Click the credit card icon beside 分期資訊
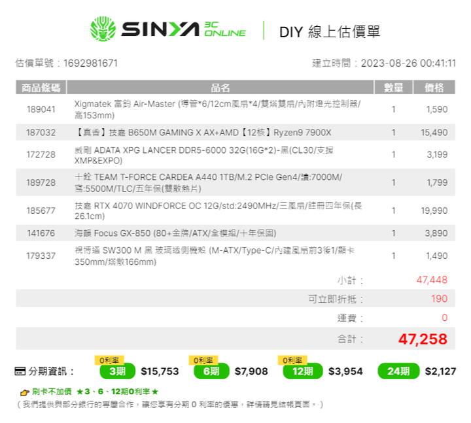 point(20,371)
